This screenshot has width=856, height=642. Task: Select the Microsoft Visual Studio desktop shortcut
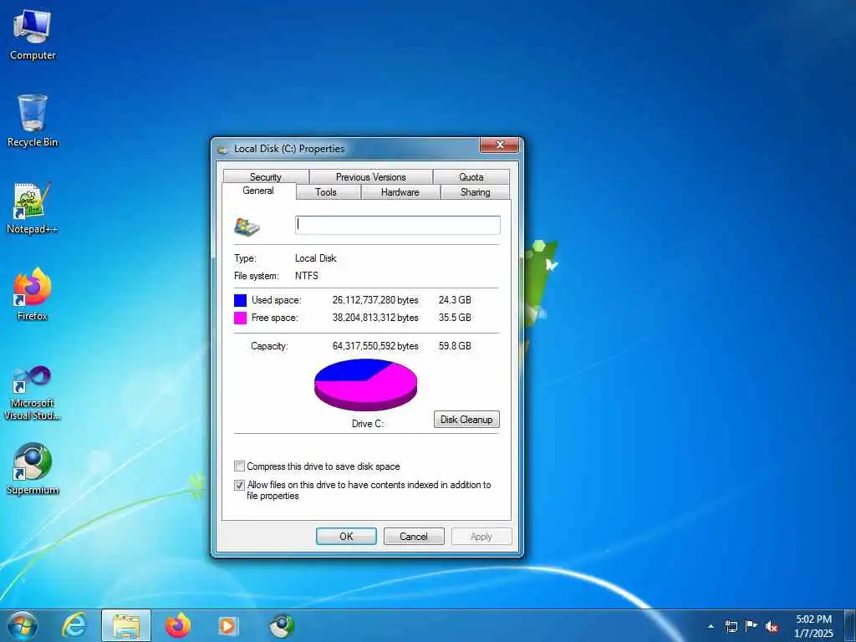pyautogui.click(x=33, y=393)
